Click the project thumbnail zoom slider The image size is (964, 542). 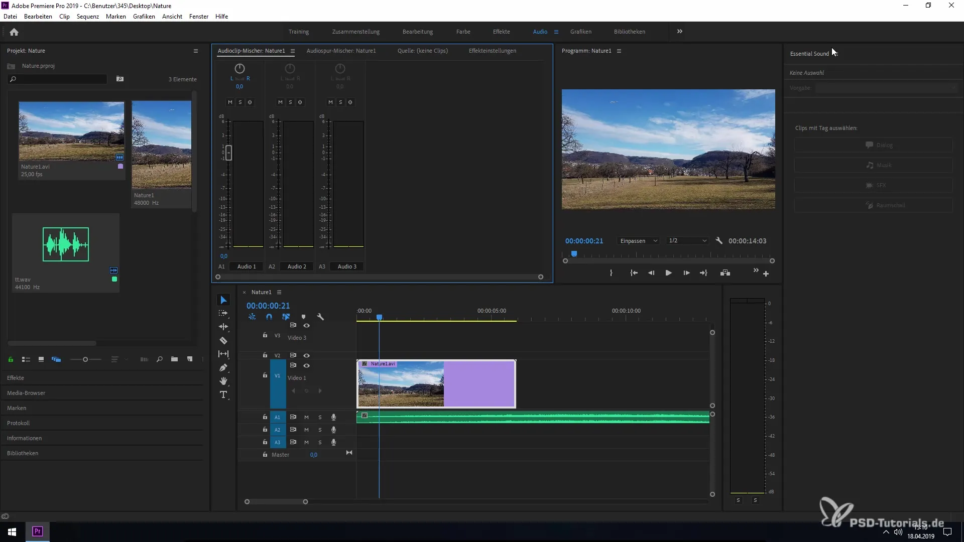click(x=85, y=359)
